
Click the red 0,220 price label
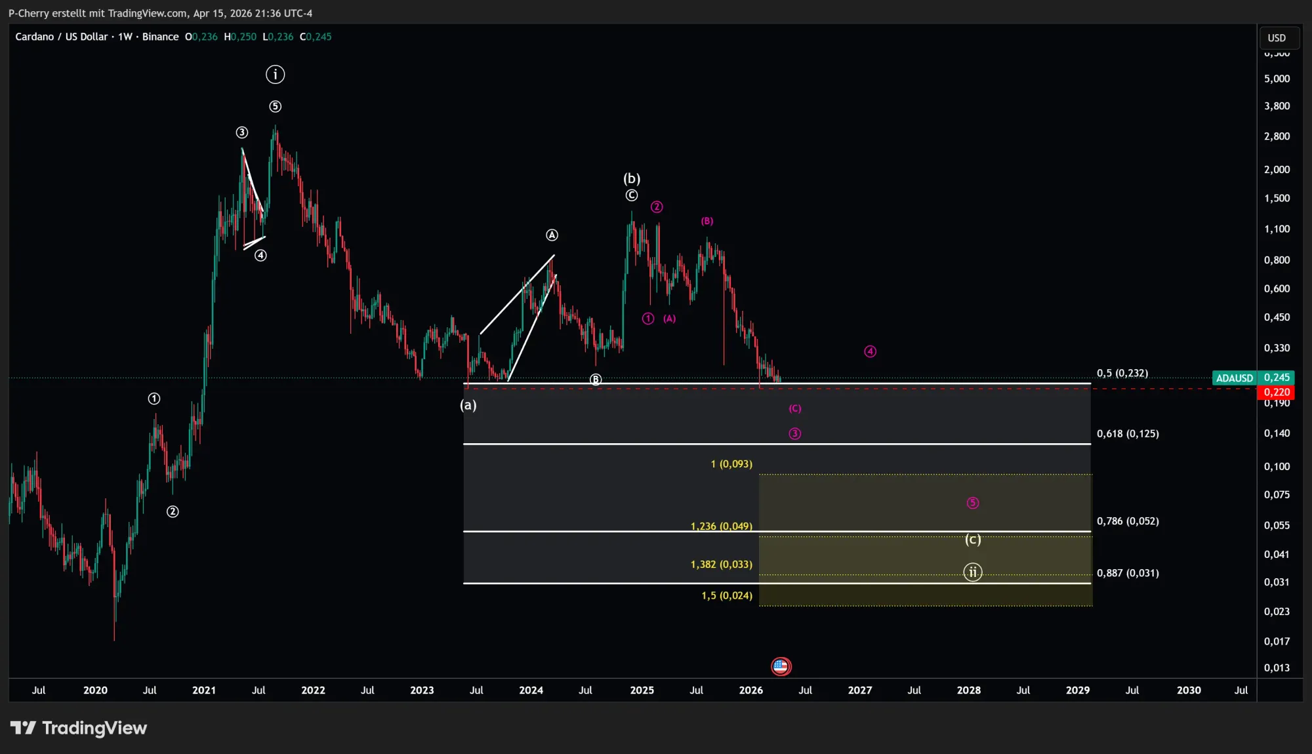tap(1276, 392)
